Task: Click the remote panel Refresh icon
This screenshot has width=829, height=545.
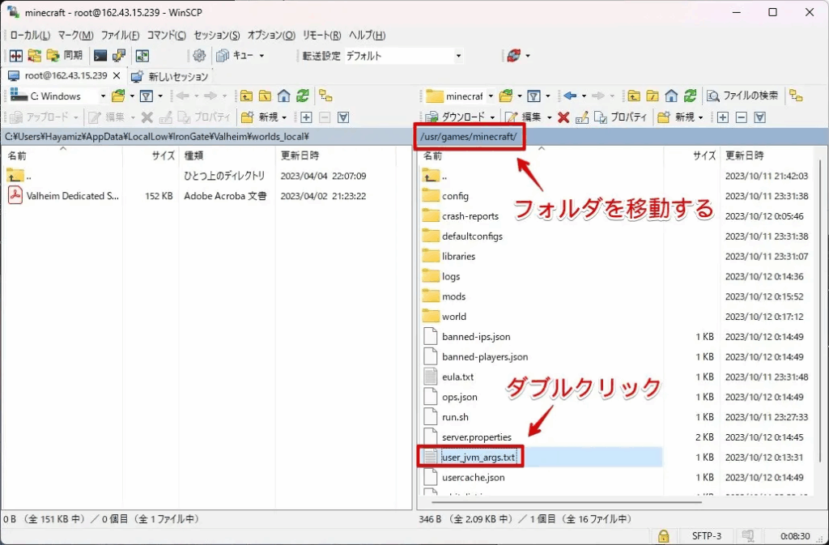Action: 690,96
